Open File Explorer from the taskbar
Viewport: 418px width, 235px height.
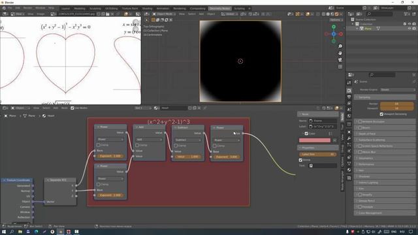(x=20, y=232)
